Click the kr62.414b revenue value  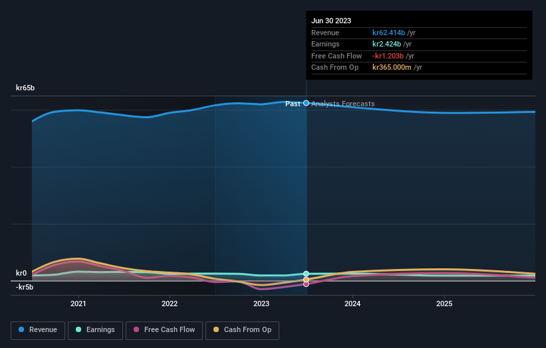388,33
